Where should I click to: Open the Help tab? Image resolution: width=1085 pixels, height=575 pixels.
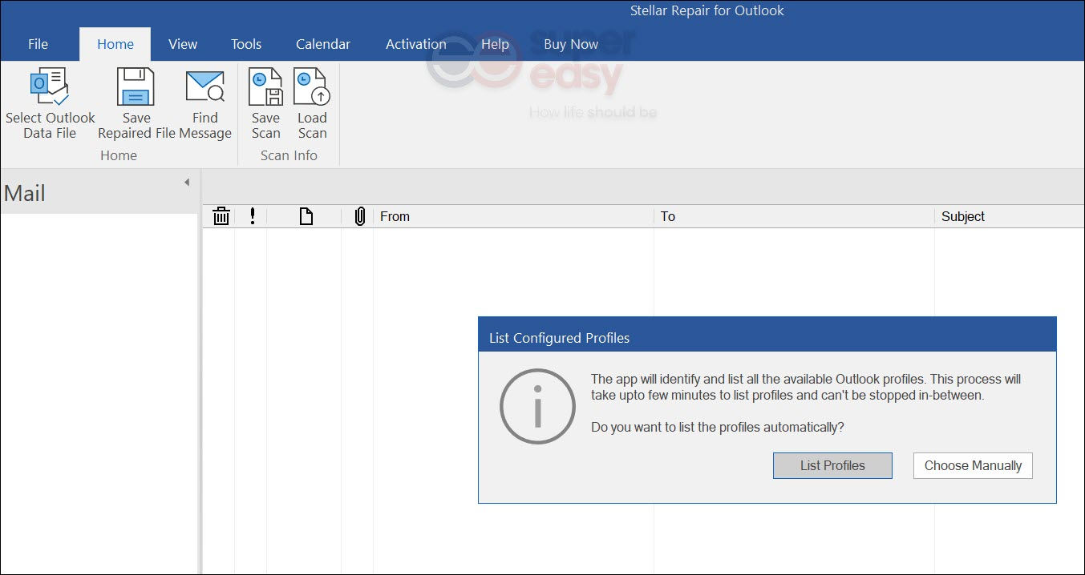tap(496, 44)
